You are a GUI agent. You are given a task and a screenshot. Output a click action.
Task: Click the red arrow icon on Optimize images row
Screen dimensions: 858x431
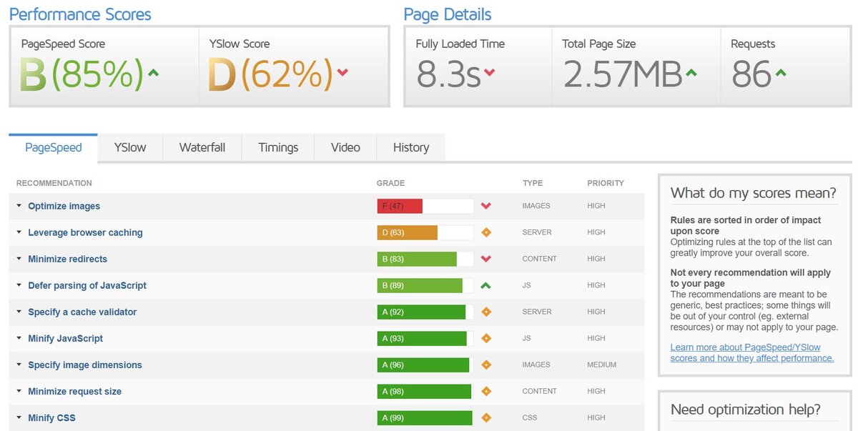pos(486,205)
